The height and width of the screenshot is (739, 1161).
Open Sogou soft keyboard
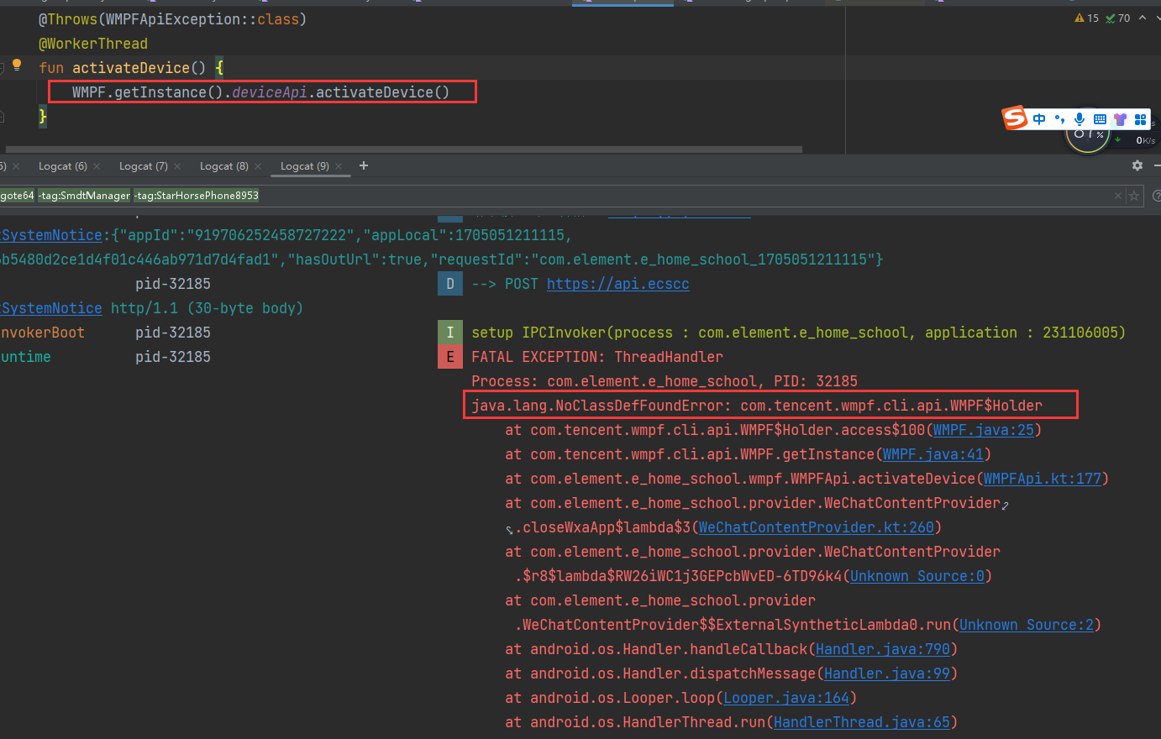tap(1100, 119)
